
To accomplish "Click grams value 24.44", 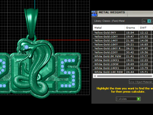I will (x=130, y=72).
